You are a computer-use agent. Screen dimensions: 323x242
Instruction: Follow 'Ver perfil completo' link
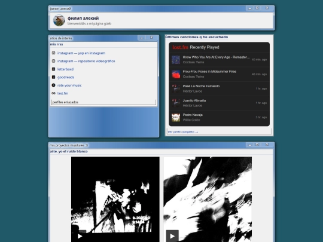pos(182,131)
